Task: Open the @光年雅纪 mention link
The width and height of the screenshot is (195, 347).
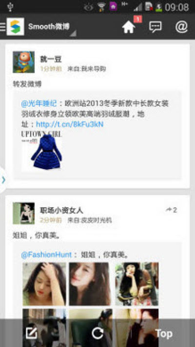Action: (39, 103)
